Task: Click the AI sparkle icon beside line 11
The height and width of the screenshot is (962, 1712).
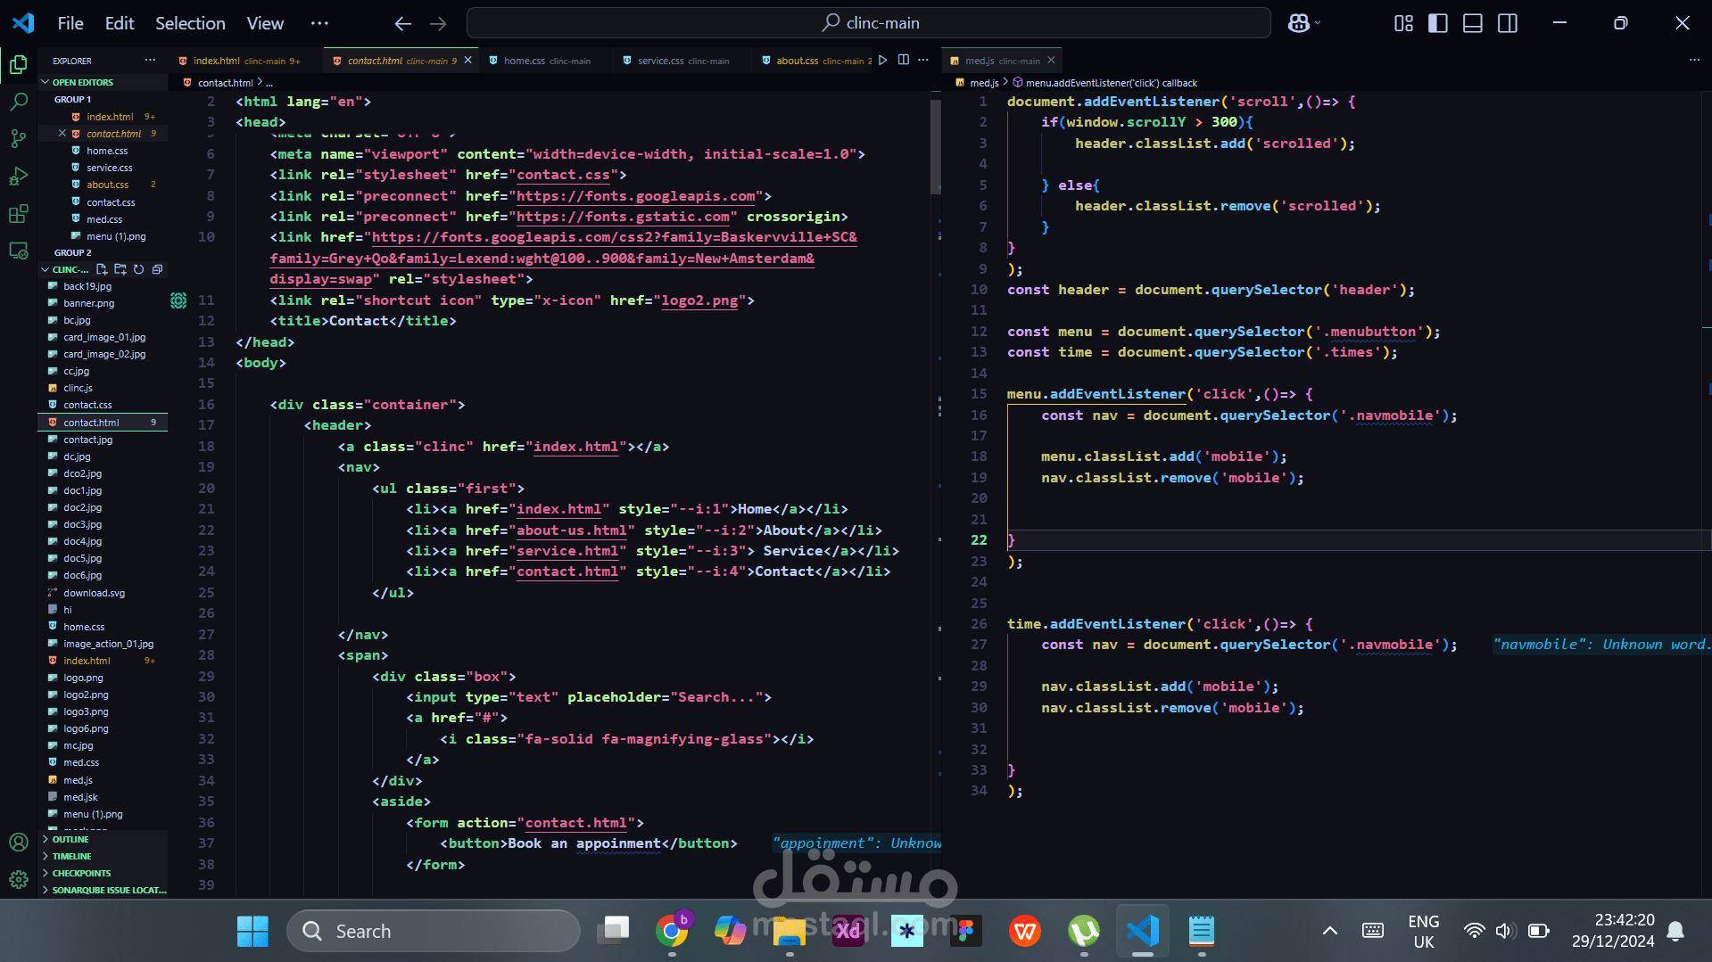Action: (x=178, y=300)
